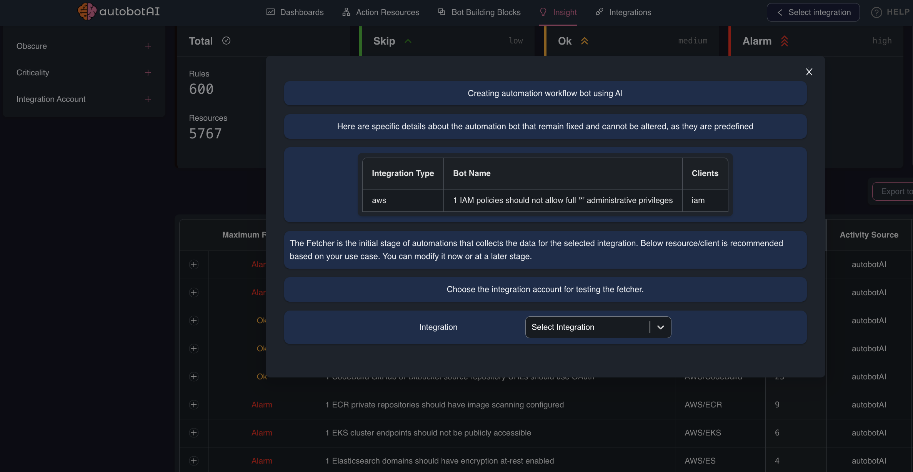Expand the Criticality filter section

pos(148,73)
